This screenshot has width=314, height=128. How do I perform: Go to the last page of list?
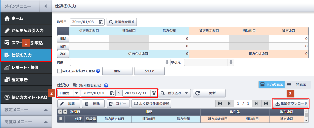tap(265, 103)
